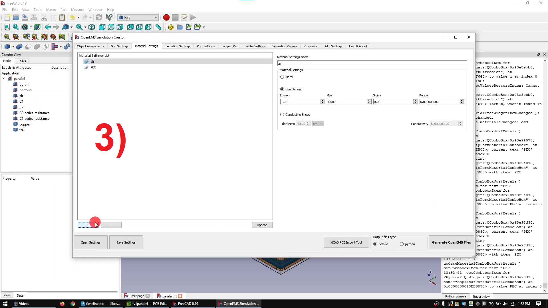Click inside the Material Settings Name field
Image resolution: width=548 pixels, height=308 pixels.
[371, 63]
